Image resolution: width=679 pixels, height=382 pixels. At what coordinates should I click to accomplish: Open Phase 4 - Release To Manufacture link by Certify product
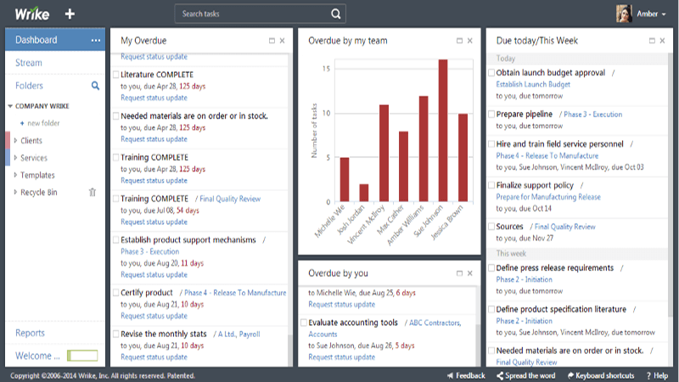coord(235,293)
